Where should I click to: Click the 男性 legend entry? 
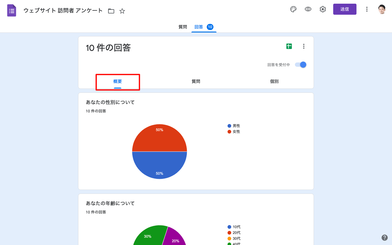234,126
